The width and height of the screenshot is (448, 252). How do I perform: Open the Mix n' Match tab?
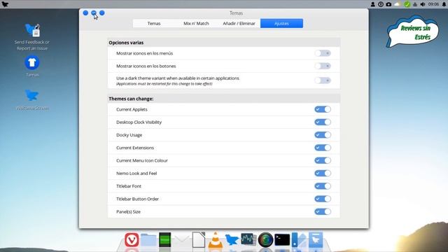pyautogui.click(x=196, y=23)
